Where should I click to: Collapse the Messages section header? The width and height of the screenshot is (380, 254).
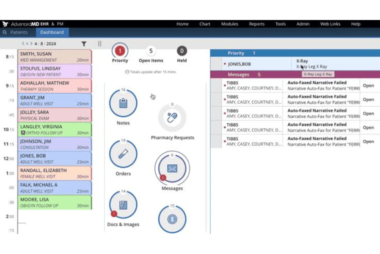(295, 74)
